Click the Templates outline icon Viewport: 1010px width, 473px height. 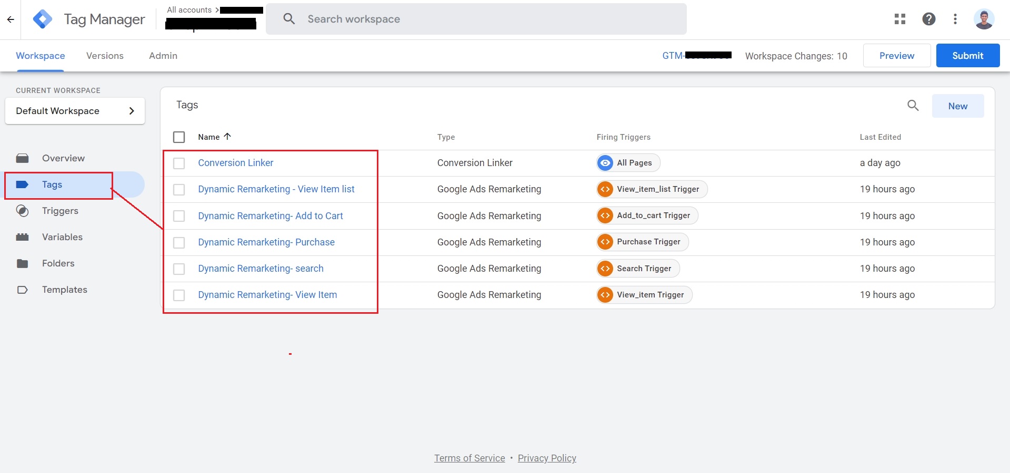pos(23,290)
